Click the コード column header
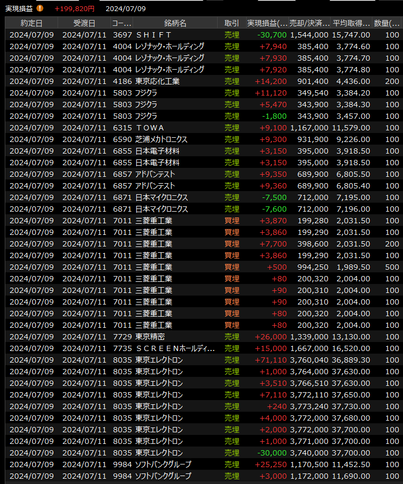 121,23
